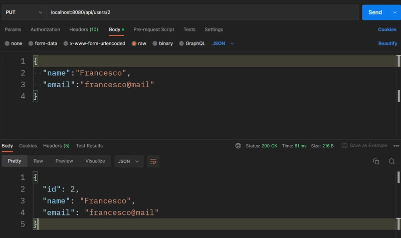Toggle the response line wrap icon

click(x=153, y=161)
